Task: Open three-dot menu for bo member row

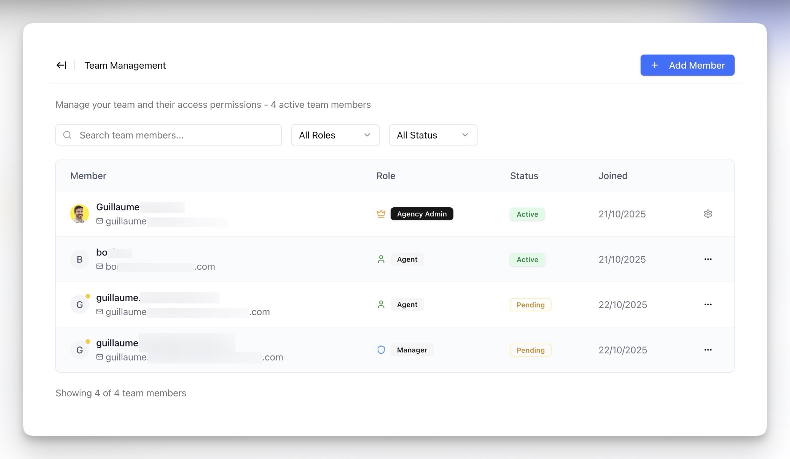Action: pos(708,259)
